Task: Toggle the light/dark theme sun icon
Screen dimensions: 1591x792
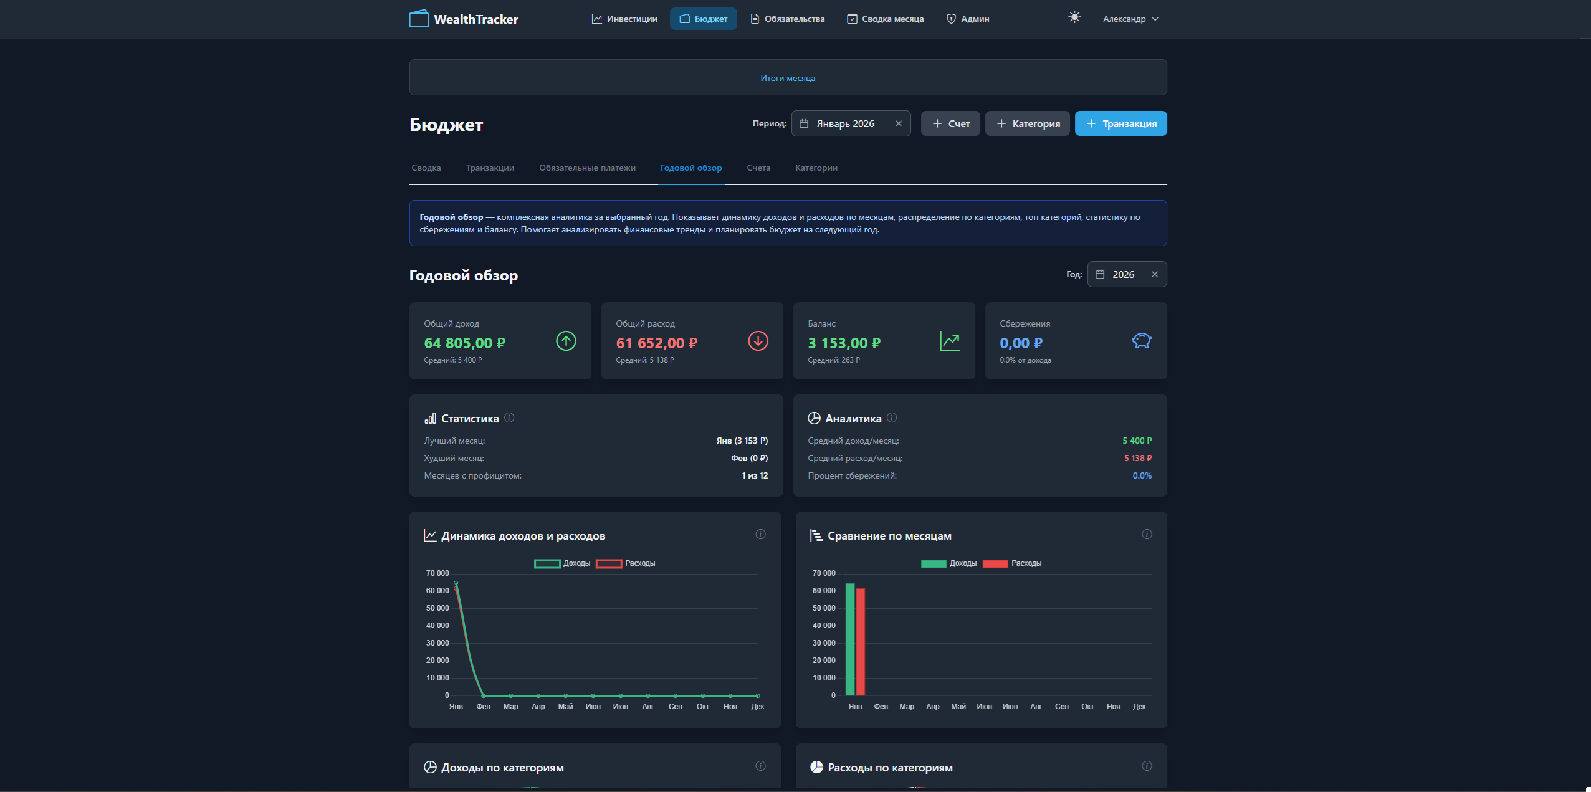Action: 1074,17
